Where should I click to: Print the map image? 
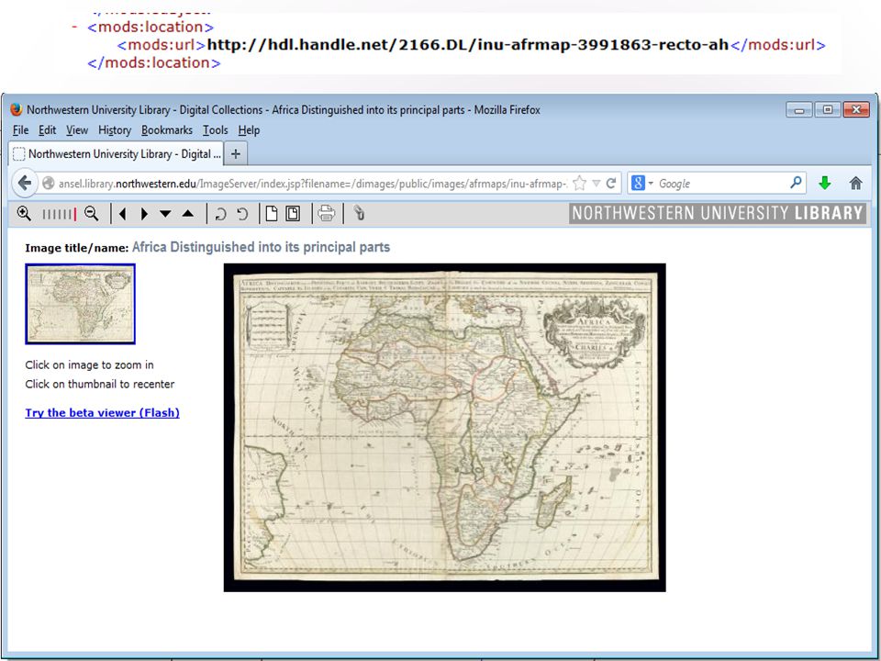(x=327, y=214)
